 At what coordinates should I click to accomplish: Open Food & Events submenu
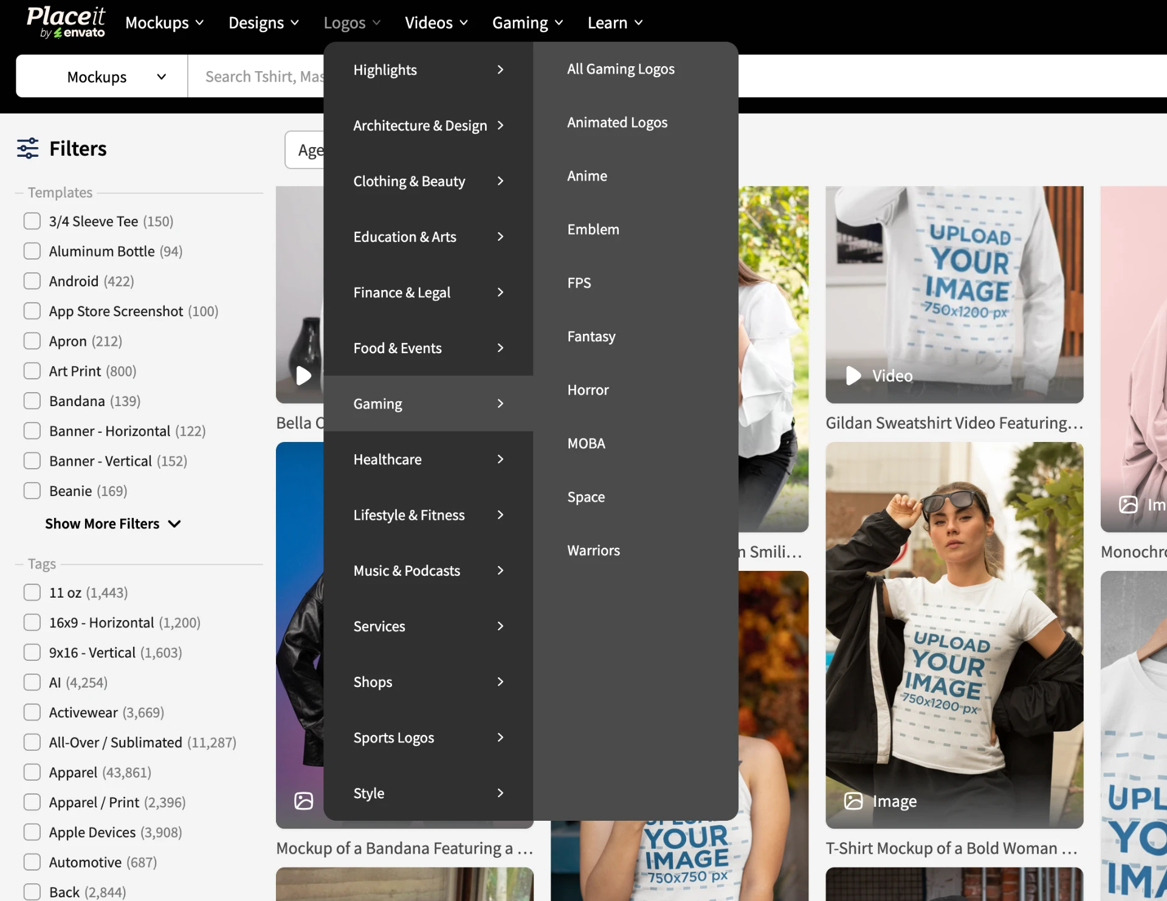click(429, 348)
